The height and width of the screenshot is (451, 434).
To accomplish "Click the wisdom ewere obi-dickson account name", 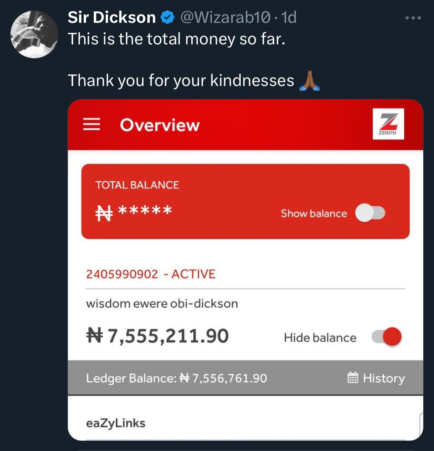I will 162,303.
